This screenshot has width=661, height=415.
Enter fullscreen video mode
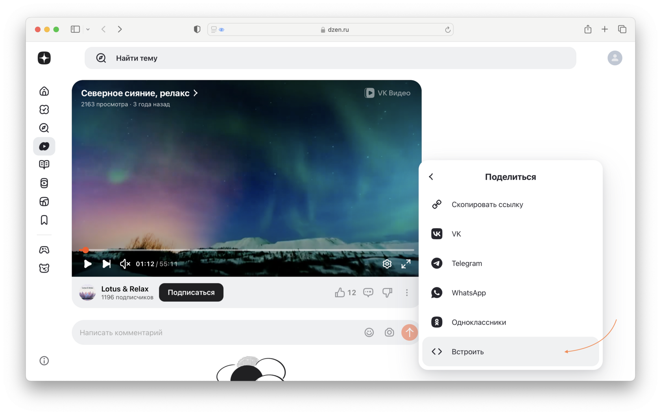click(x=406, y=264)
